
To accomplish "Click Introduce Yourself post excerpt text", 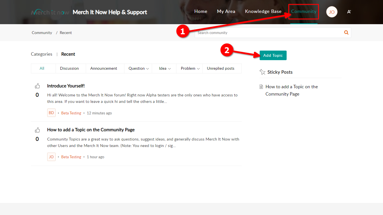I will tap(142, 98).
